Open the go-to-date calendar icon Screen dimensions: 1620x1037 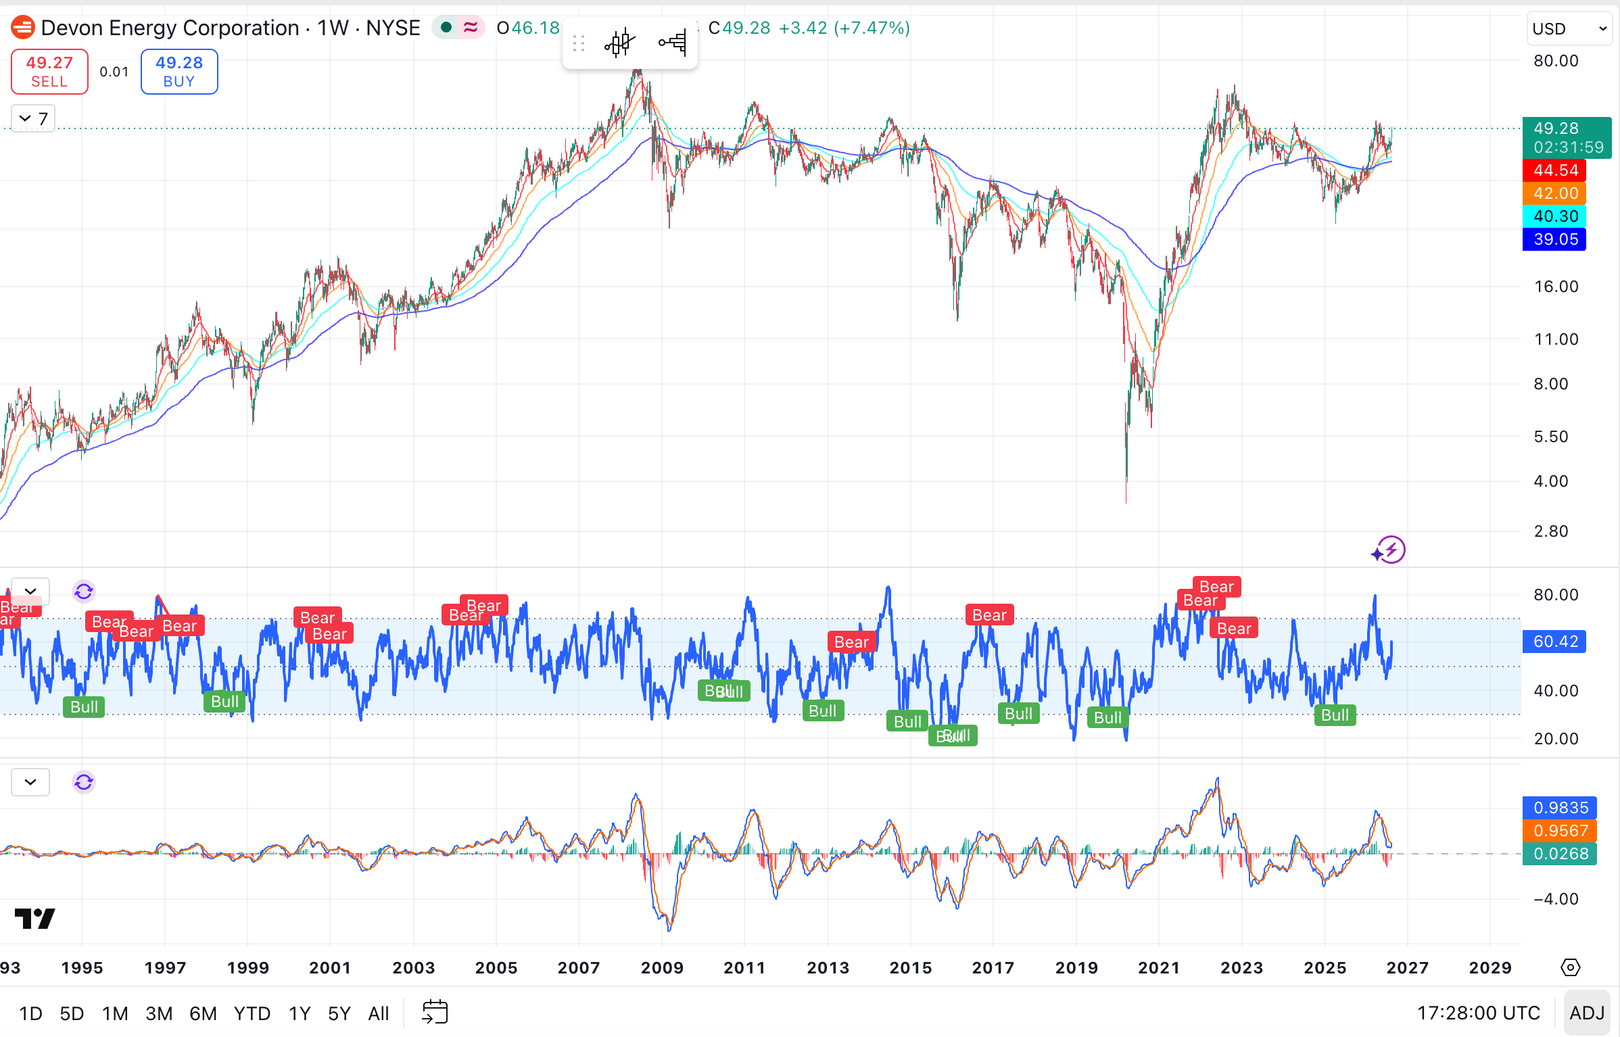coord(435,1013)
